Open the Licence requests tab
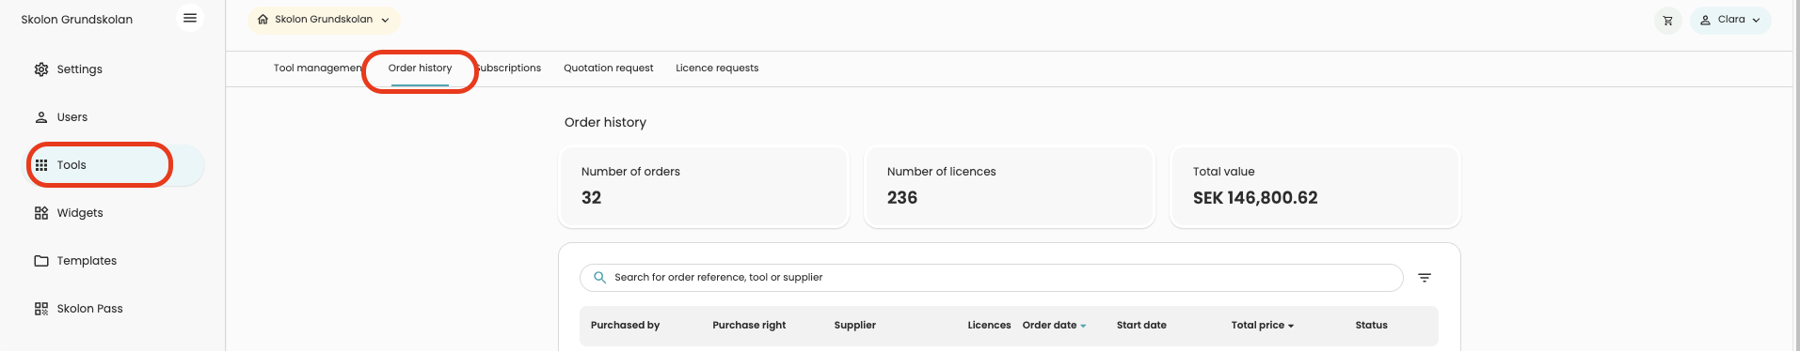 coord(717,69)
